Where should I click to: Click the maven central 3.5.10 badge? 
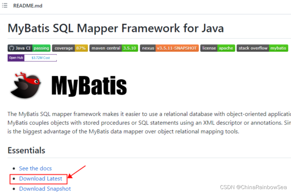[x=114, y=48]
